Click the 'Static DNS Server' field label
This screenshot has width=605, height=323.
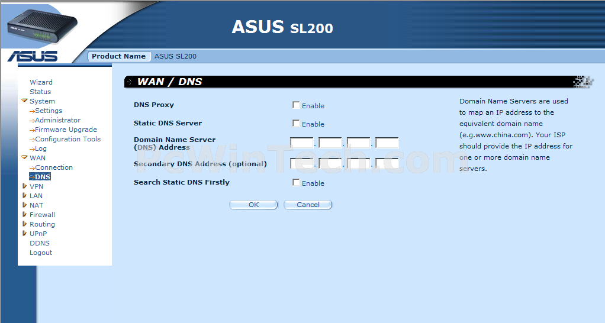tap(168, 123)
